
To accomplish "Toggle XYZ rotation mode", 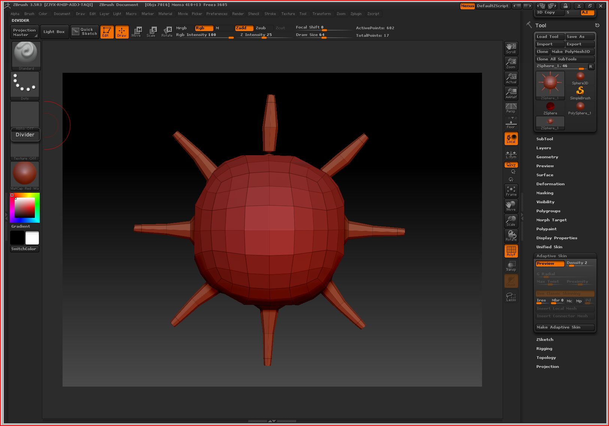I will pos(511,165).
